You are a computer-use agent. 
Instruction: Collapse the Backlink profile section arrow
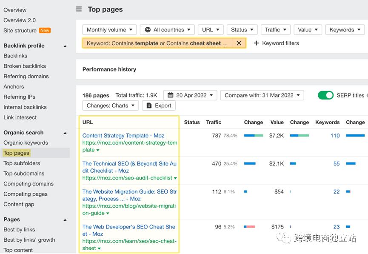click(x=65, y=46)
